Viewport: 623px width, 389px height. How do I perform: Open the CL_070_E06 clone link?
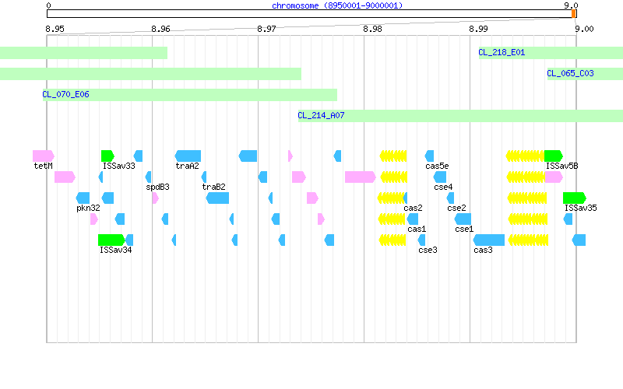(x=65, y=94)
